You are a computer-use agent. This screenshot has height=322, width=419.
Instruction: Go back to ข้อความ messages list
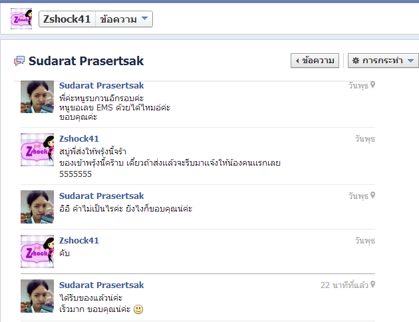(315, 61)
